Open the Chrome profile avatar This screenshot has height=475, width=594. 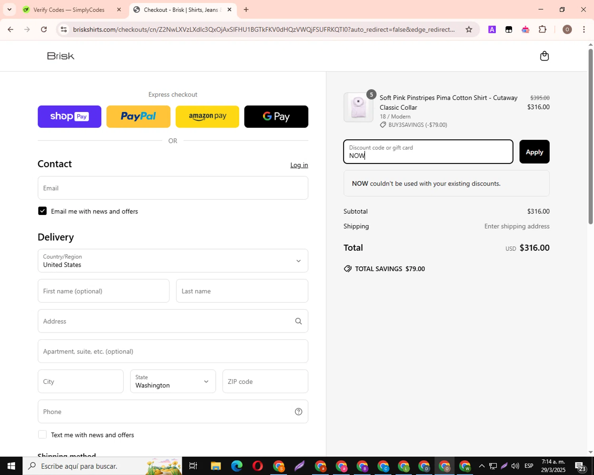coord(567,29)
